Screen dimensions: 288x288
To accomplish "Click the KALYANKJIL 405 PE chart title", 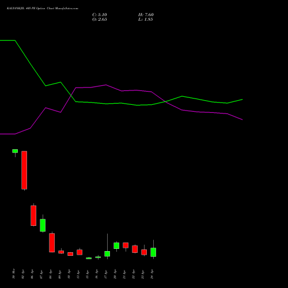I will pos(43,9).
